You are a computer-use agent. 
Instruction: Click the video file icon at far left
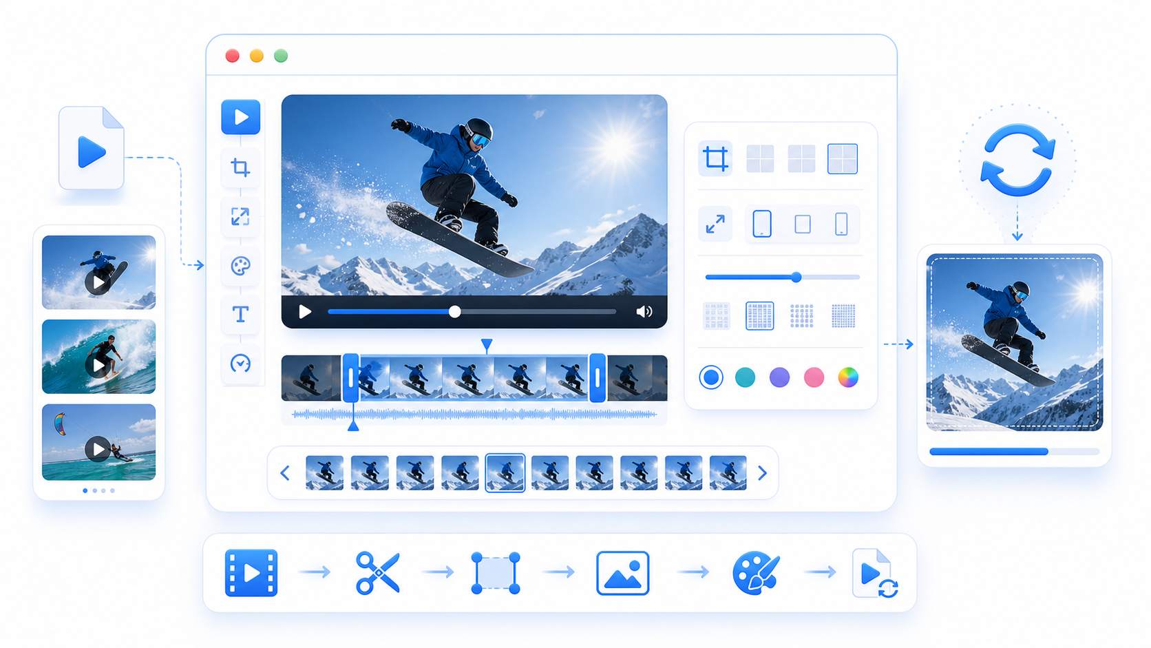(92, 148)
